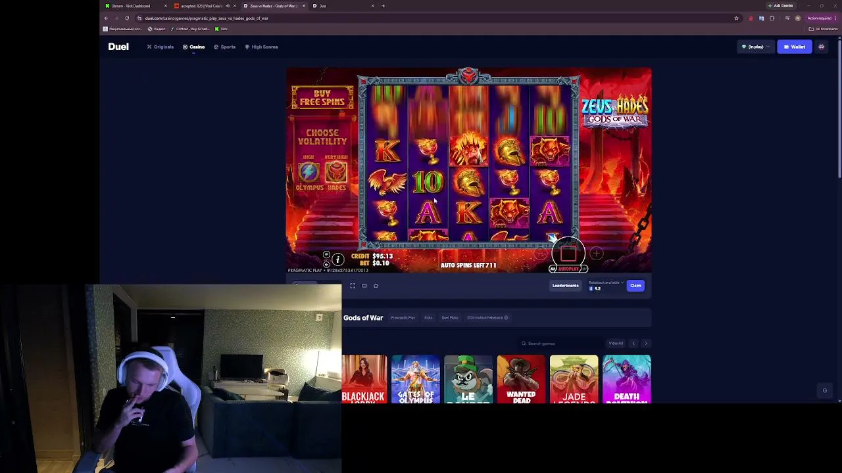
Task: Click the Duel logo
Action: click(118, 47)
